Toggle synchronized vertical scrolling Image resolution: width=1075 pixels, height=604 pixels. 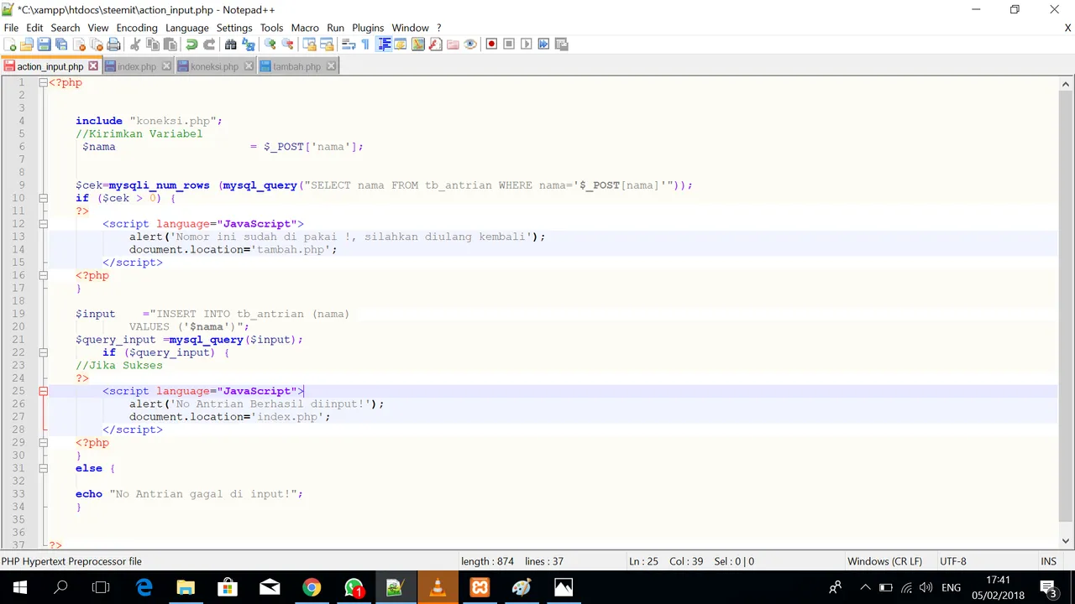pyautogui.click(x=309, y=44)
